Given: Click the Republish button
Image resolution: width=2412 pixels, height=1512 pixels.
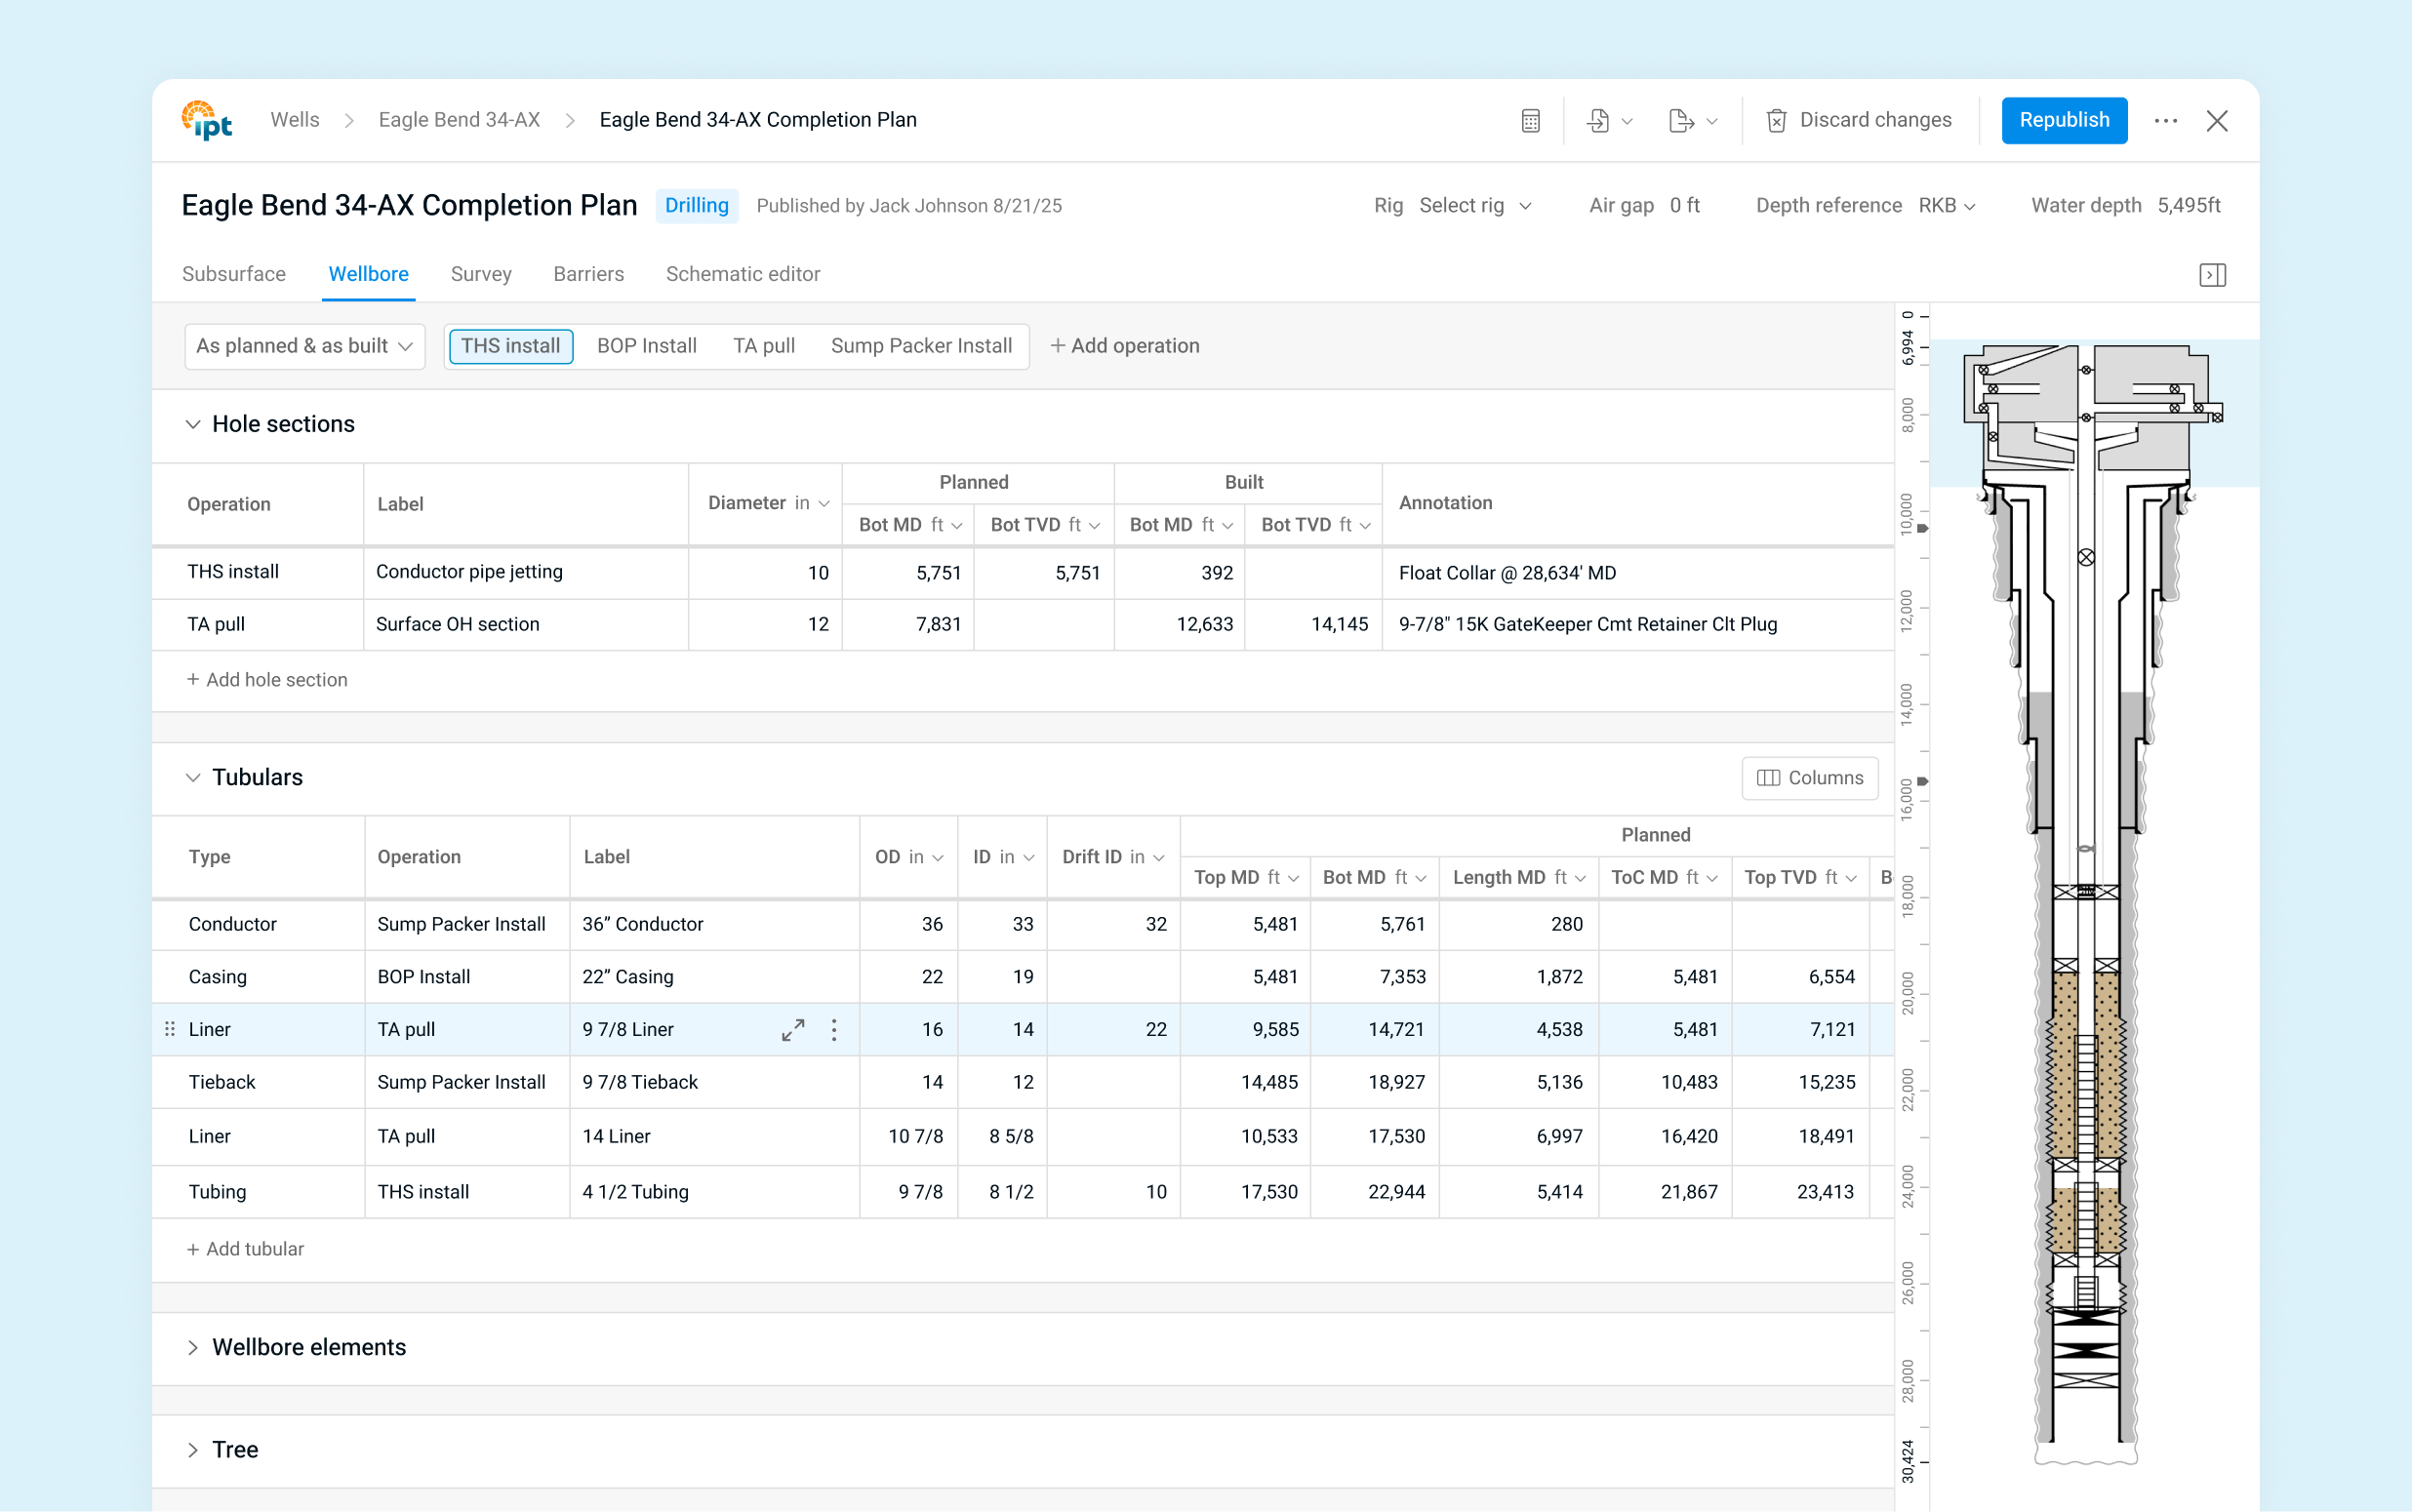Looking at the screenshot, I should (2063, 120).
